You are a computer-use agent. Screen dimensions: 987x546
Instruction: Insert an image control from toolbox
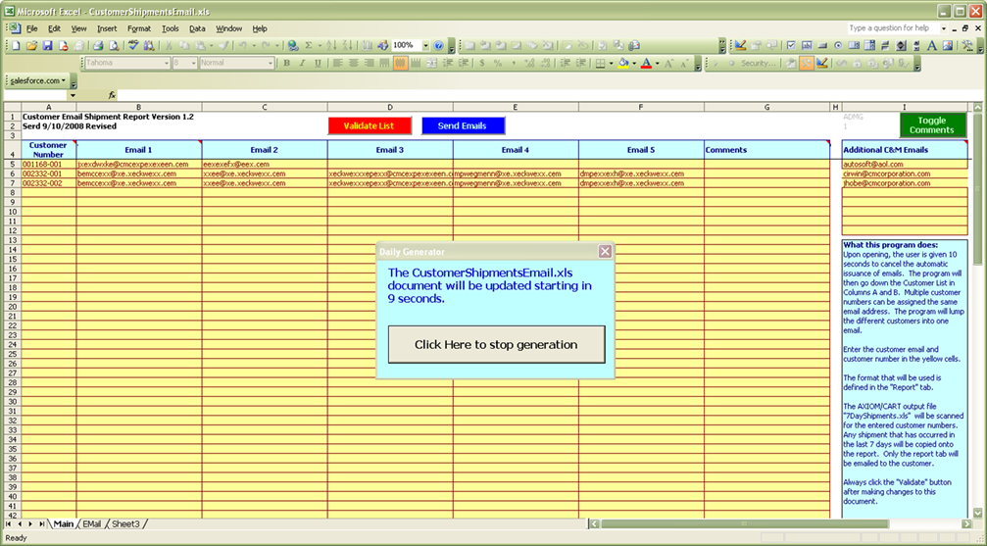pyautogui.click(x=948, y=45)
